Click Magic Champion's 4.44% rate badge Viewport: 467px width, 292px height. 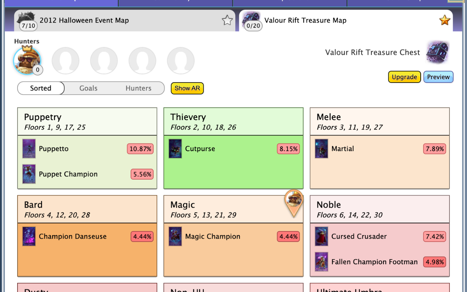coord(288,237)
